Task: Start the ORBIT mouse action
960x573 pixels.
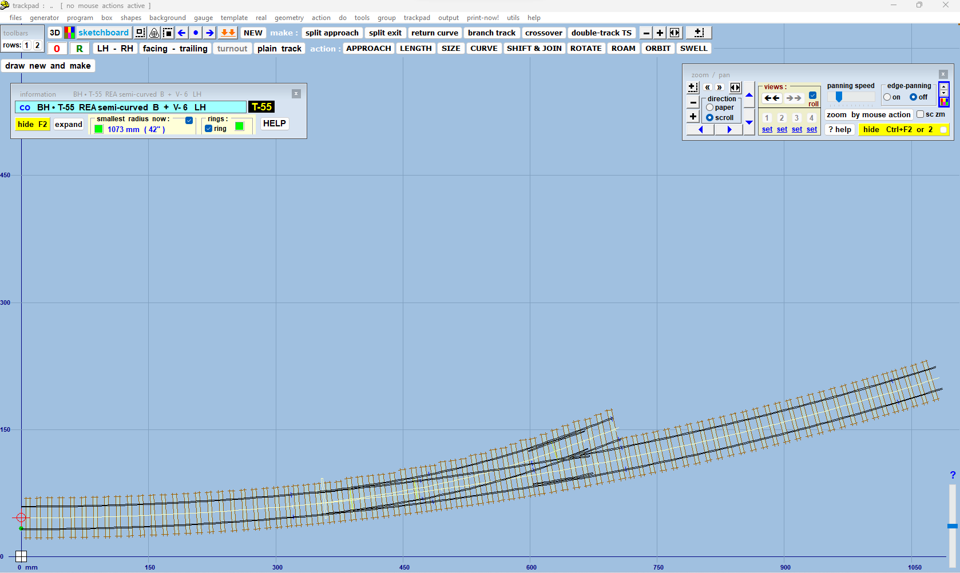Action: point(658,48)
